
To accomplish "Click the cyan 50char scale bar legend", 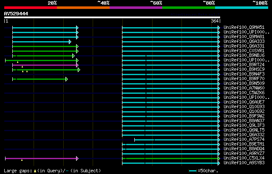I will 193,171.
